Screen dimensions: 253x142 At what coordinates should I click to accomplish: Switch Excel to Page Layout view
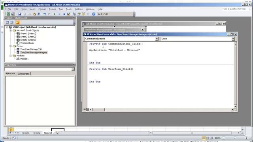[x=208, y=138]
